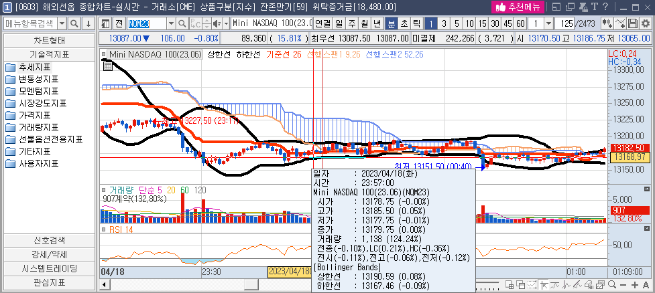Open the 신호검색 menu section
The width and height of the screenshot is (655, 293).
pos(50,240)
